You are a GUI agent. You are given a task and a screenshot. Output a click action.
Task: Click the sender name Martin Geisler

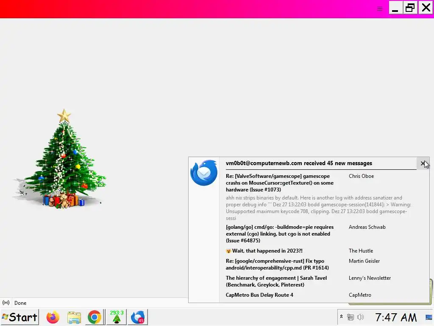click(x=364, y=261)
